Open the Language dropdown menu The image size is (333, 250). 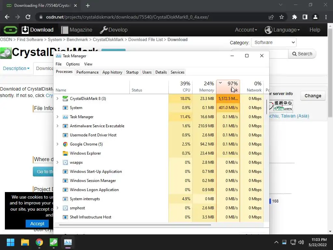coord(282,30)
